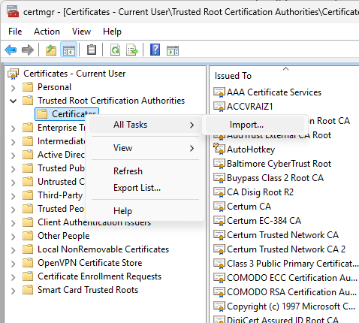Choose Help in the context menu
The height and width of the screenshot is (323, 359).
(x=145, y=211)
